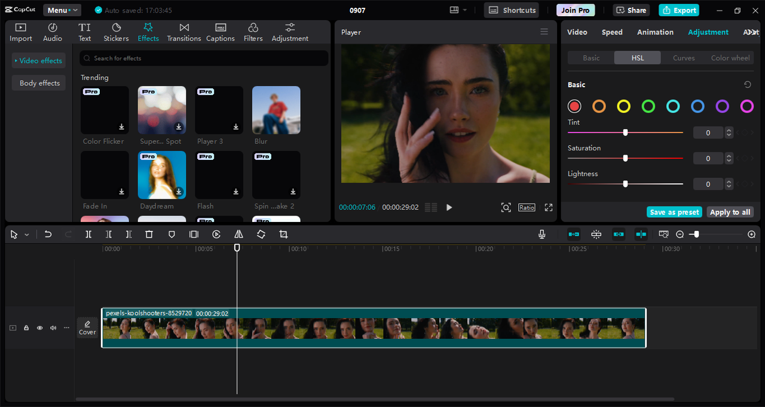Open the Ratio selector in player

click(527, 207)
